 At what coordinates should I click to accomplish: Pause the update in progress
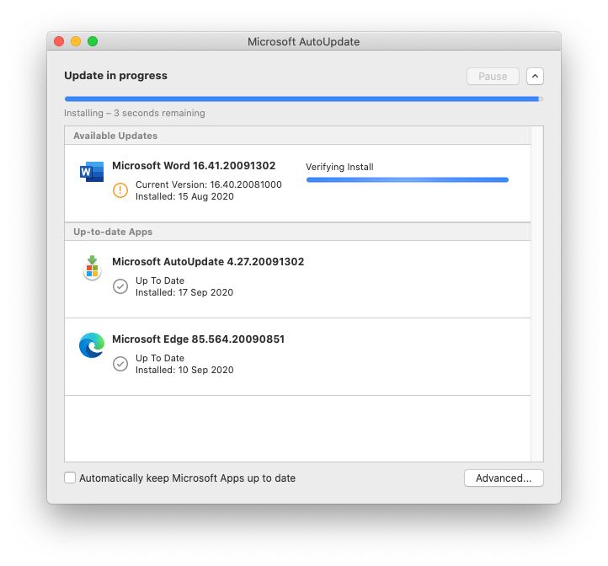[x=493, y=76]
